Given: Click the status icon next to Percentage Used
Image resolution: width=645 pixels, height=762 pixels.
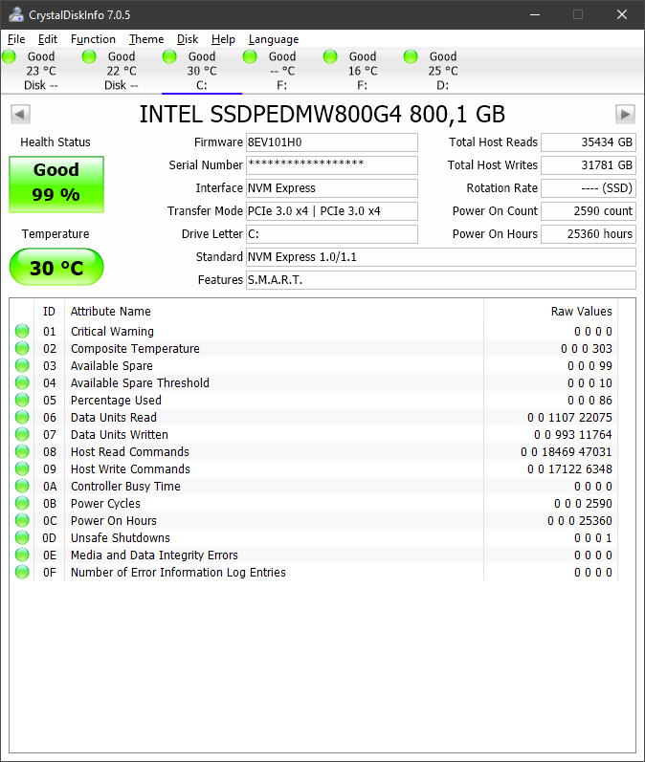Looking at the screenshot, I should (x=22, y=401).
